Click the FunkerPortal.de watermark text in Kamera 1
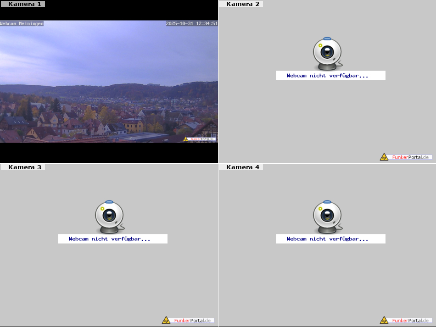 coord(202,139)
